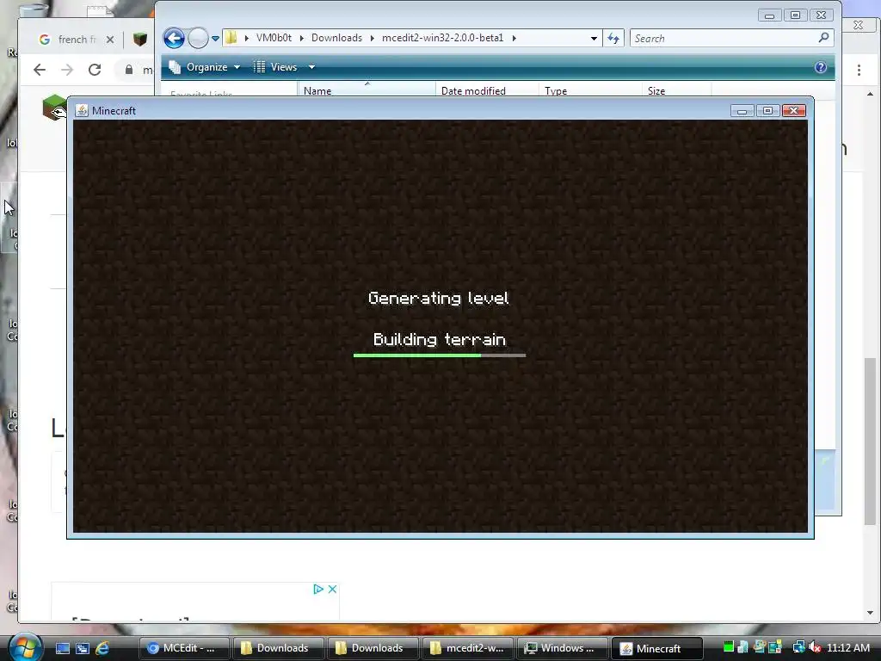Click the AdChoices triangle icon on the ad
This screenshot has width=881, height=661.
click(318, 589)
